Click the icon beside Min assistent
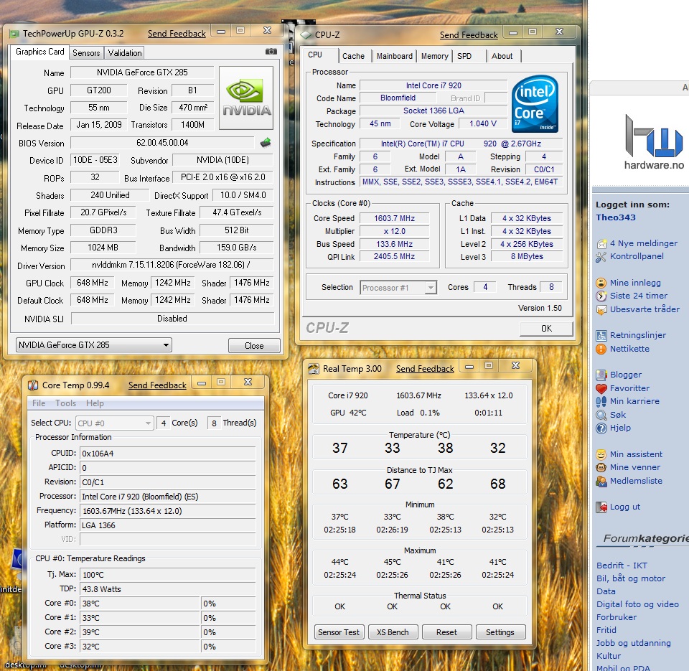This screenshot has width=689, height=671. coord(601,454)
